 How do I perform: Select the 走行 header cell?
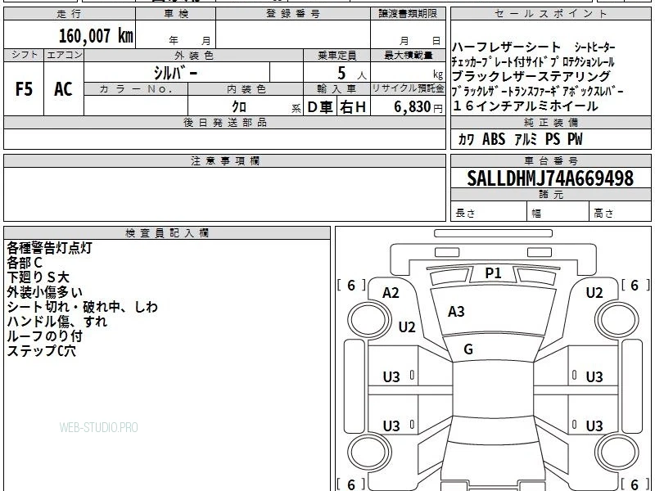tap(70, 14)
